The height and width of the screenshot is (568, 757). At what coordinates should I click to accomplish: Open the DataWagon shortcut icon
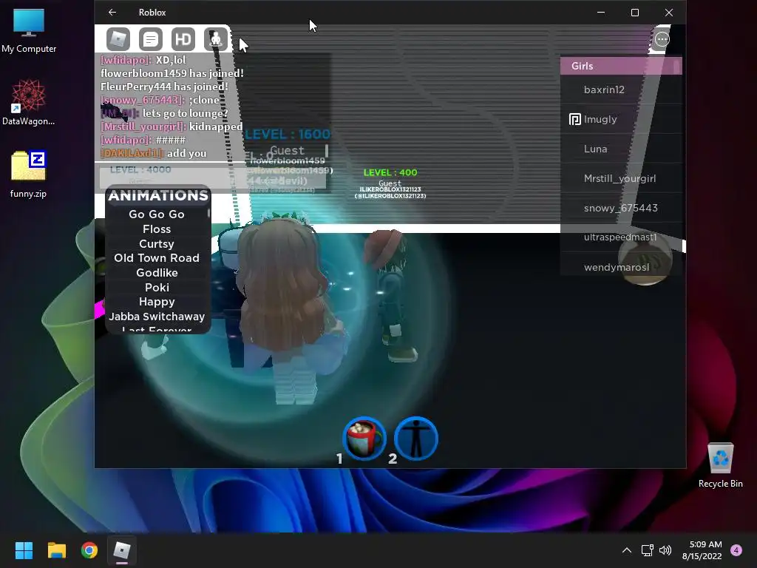pos(29,102)
